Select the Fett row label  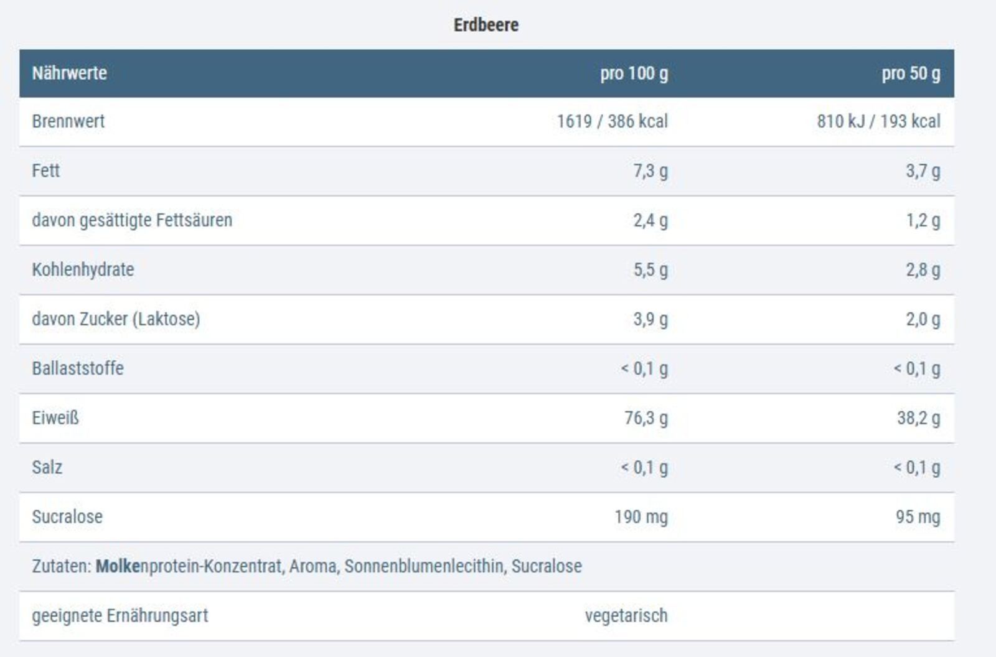click(x=45, y=170)
